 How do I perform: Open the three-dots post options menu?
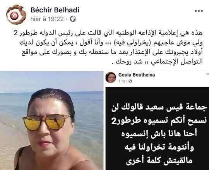pyautogui.click(x=199, y=11)
